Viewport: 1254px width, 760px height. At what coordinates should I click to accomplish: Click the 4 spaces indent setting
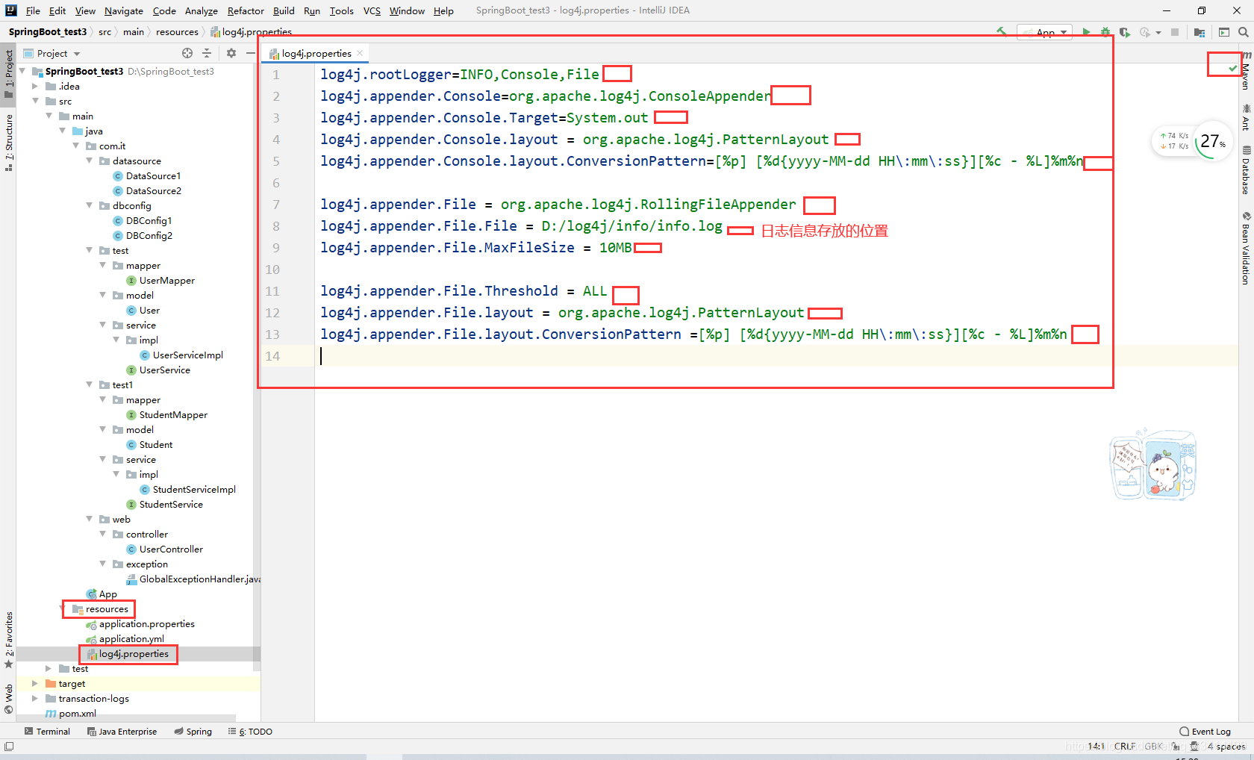coord(1226,747)
